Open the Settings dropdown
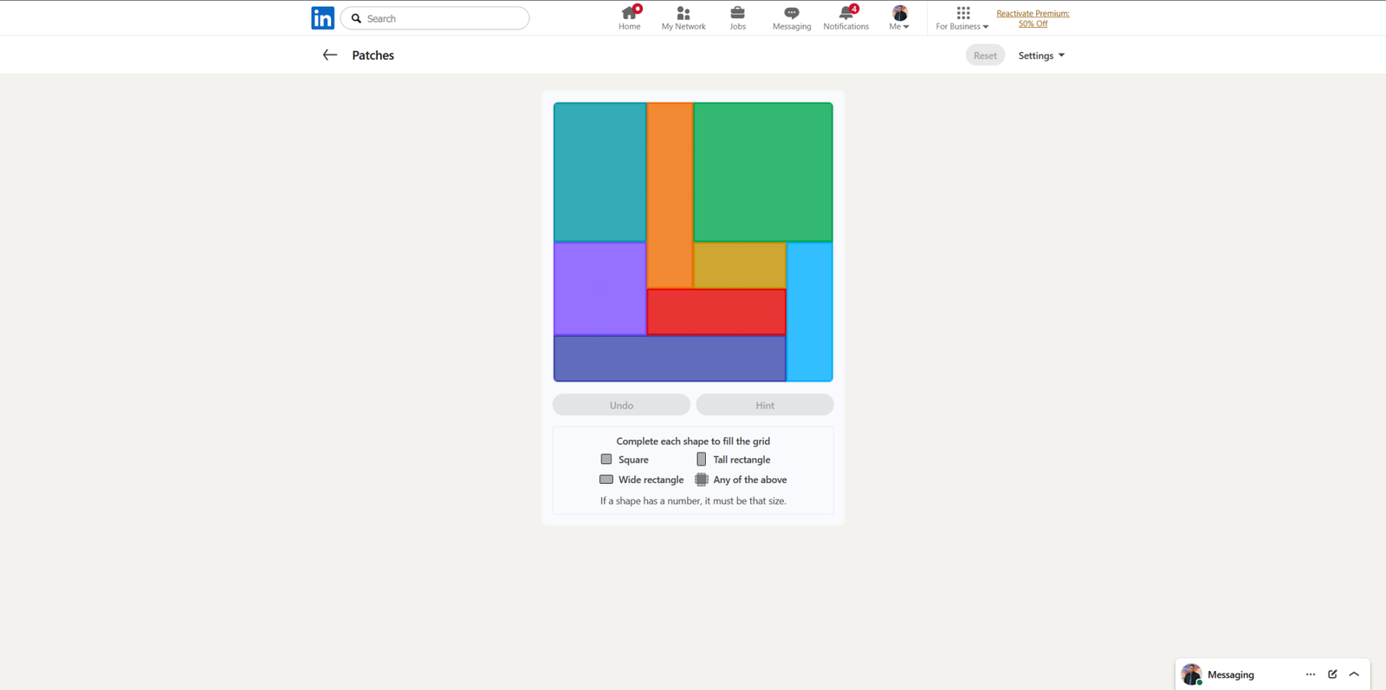 pos(1041,55)
